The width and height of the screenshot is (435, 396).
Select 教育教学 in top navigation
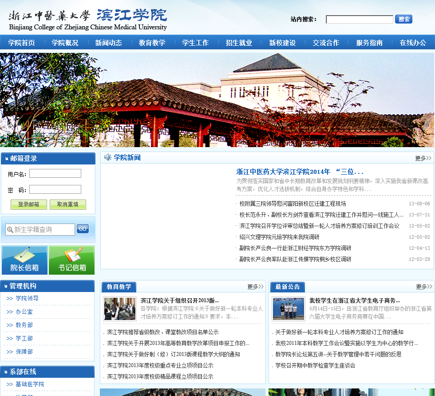click(152, 43)
